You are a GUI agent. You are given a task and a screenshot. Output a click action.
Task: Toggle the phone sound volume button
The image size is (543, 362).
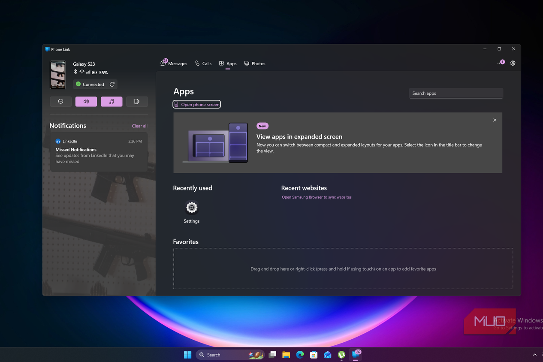86,101
